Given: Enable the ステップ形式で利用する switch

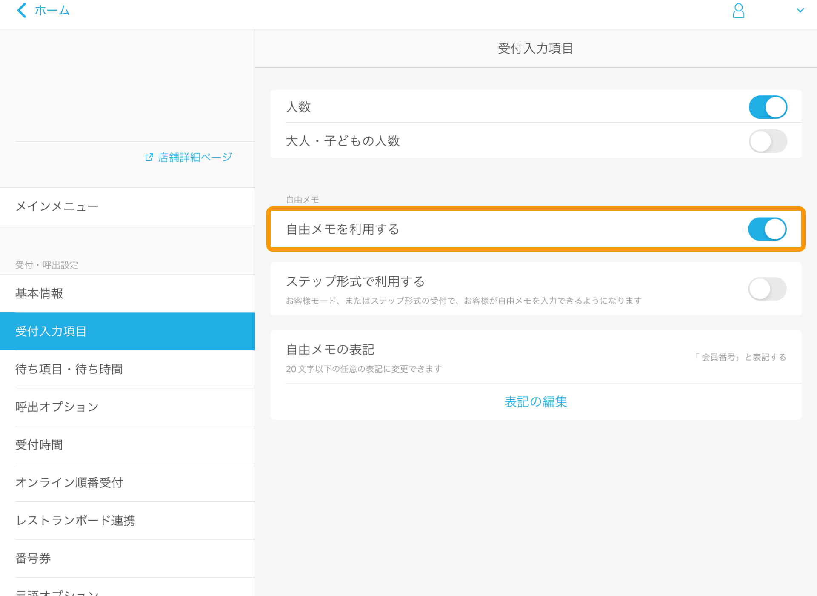Looking at the screenshot, I should pos(767,289).
